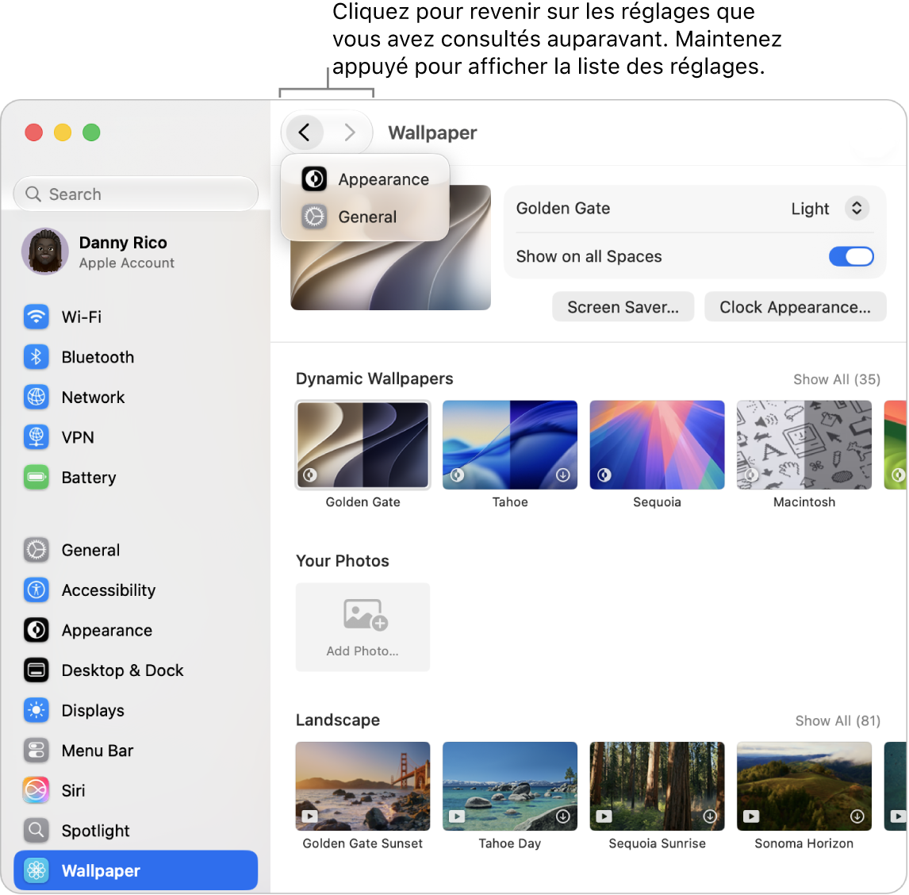Click the current wallpaper preview image
This screenshot has height=895, width=909.
click(391, 273)
